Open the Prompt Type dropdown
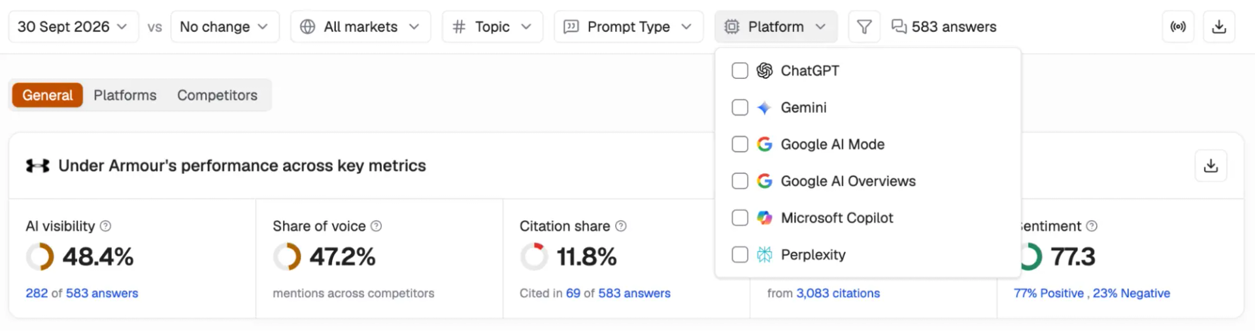 click(x=629, y=27)
